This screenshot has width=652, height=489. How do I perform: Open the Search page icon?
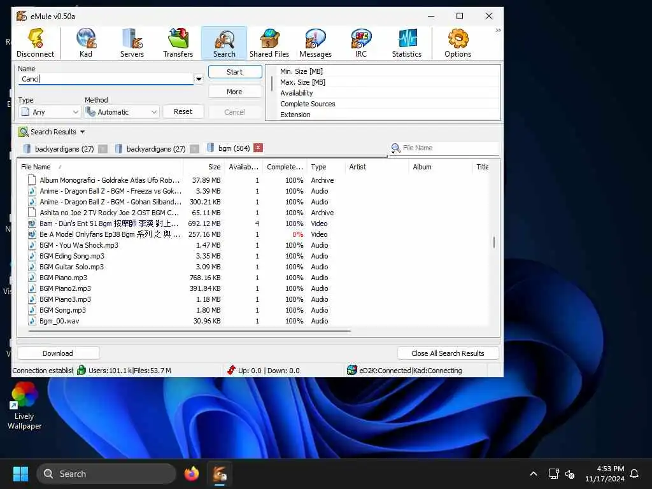[x=224, y=43]
